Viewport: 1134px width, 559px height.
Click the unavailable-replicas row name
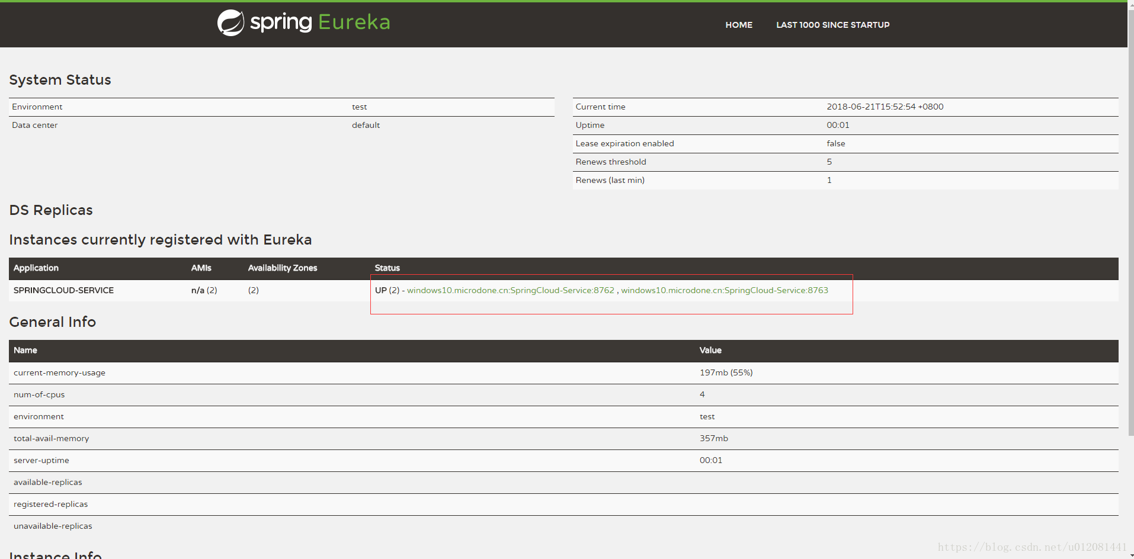53,526
